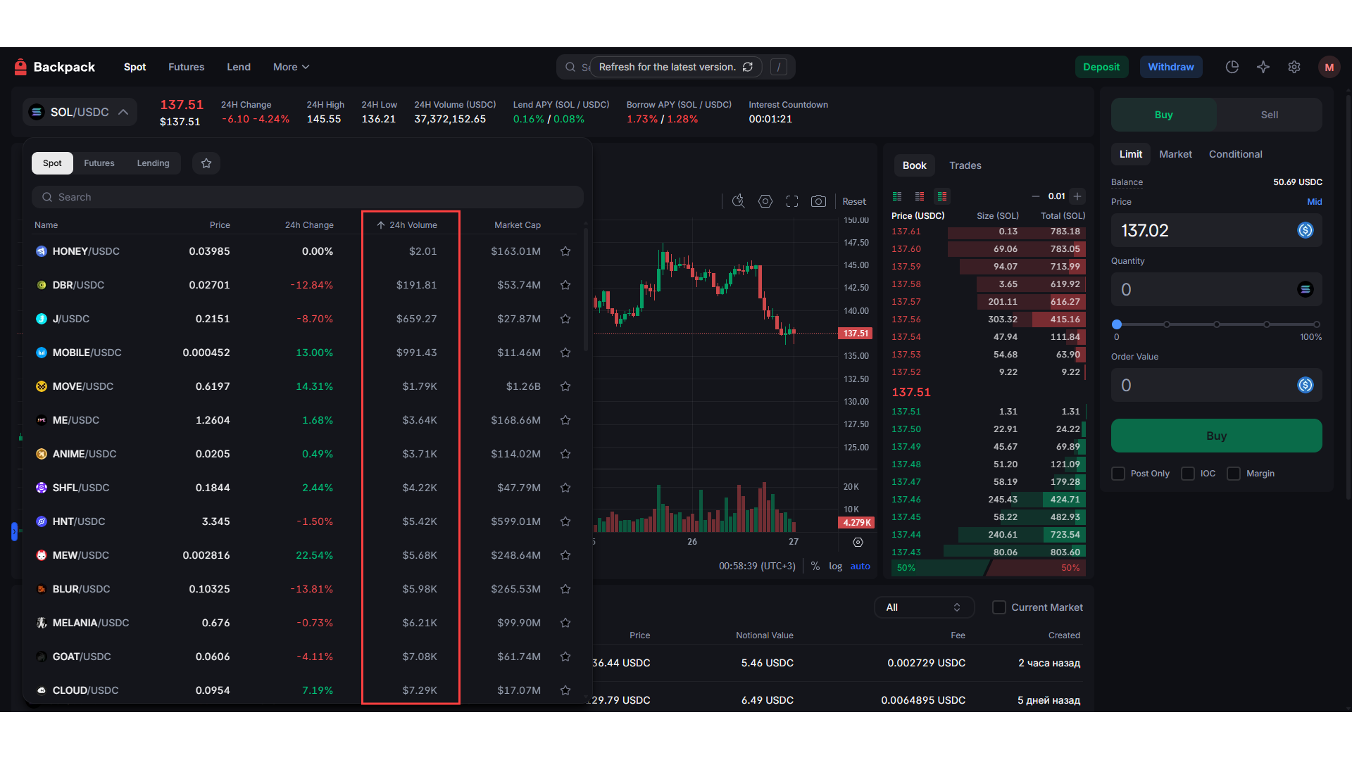This screenshot has height=760, width=1352.
Task: Collapse SOL/USDC market selector
Action: (80, 112)
